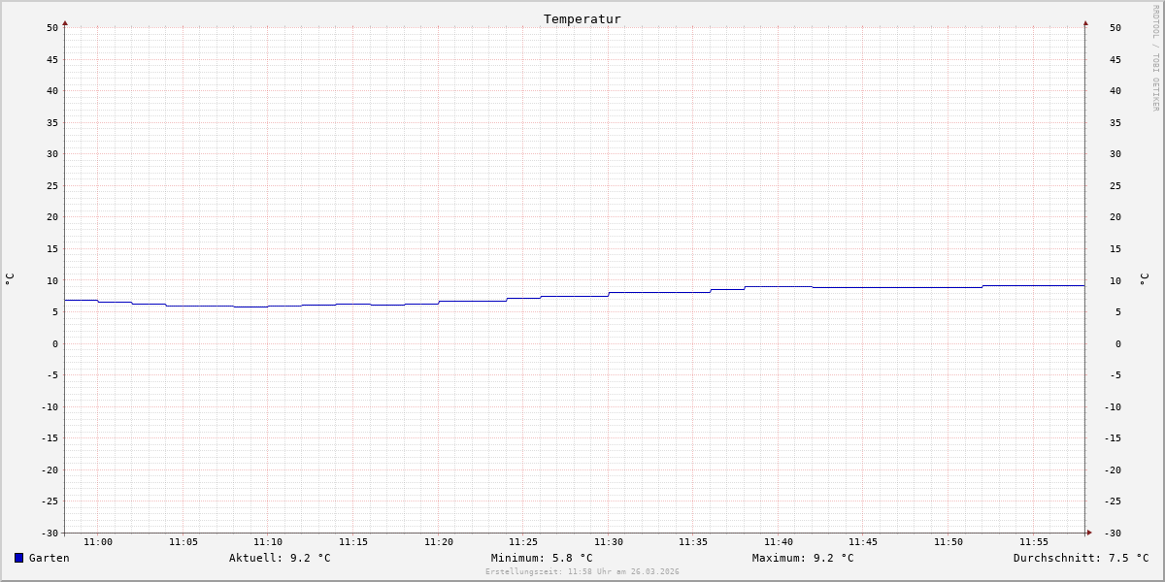The image size is (1165, 582).
Task: Select the 25 label on the right axis
Action: (1115, 185)
